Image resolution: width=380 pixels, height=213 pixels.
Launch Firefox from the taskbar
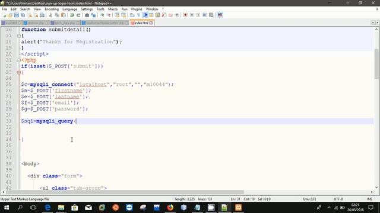(x=170, y=208)
